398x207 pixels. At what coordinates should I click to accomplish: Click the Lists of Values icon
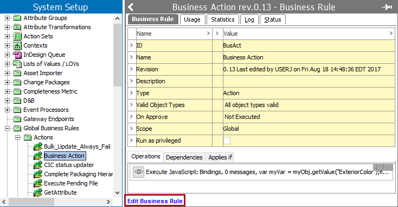tap(17, 64)
